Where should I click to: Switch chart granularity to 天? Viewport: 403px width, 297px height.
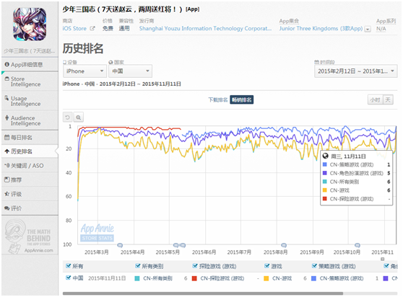point(388,99)
